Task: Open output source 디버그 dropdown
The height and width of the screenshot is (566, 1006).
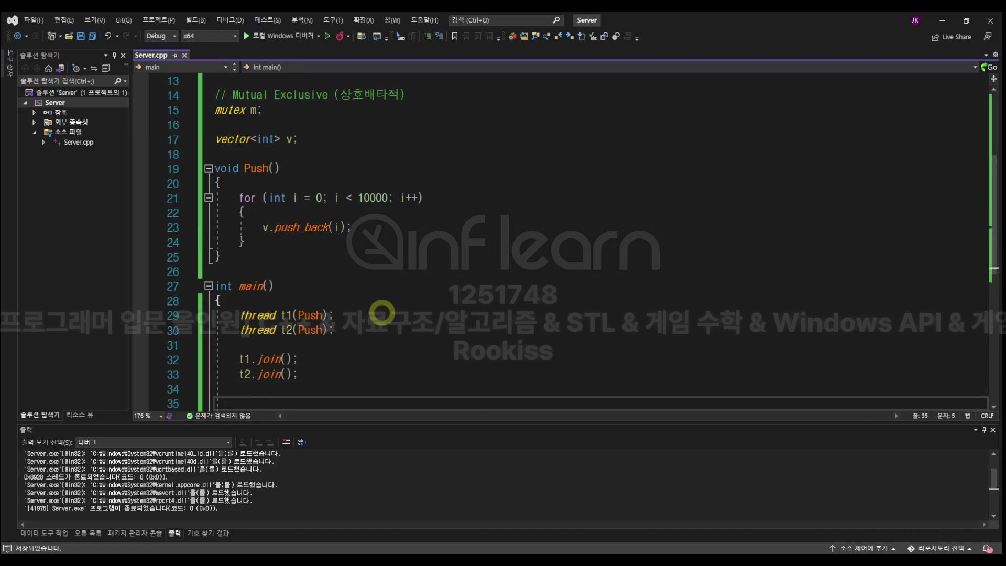Action: click(154, 442)
